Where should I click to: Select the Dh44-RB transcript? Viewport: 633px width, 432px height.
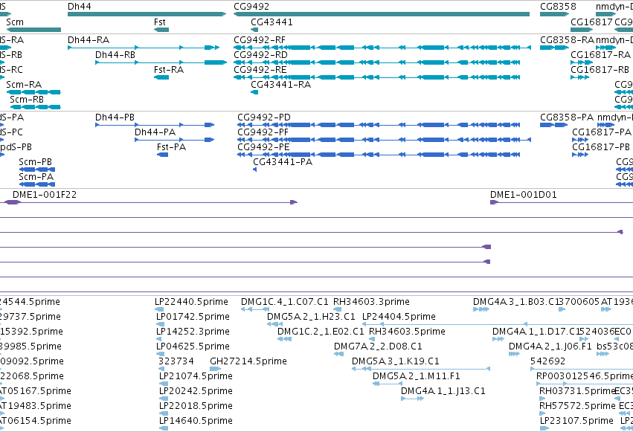pyautogui.click(x=161, y=63)
